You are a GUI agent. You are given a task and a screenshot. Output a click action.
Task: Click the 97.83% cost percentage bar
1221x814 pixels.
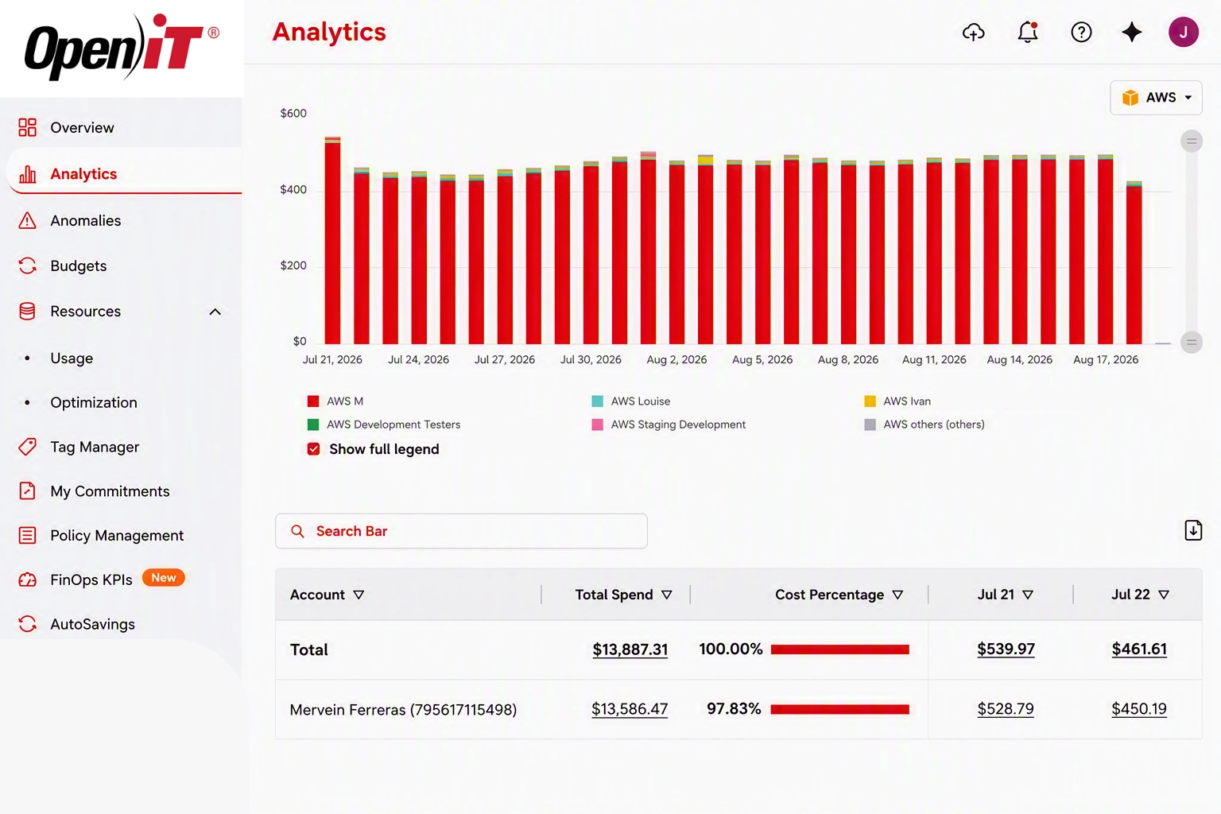(839, 709)
